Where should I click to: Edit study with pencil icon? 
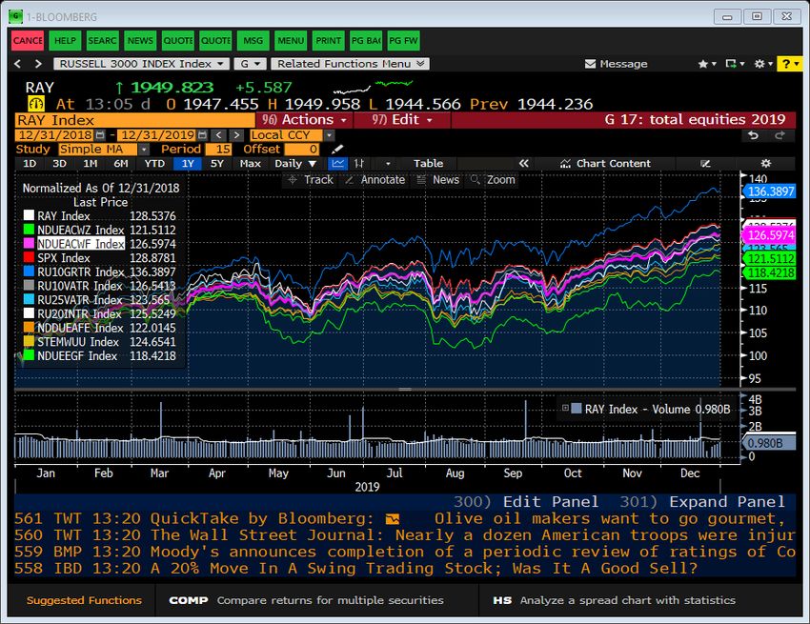tap(337, 150)
